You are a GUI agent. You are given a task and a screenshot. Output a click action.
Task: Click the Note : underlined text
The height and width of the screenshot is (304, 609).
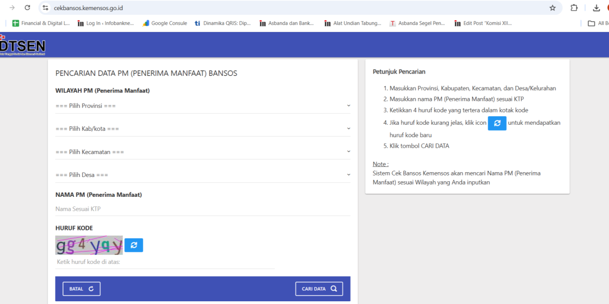point(380,164)
